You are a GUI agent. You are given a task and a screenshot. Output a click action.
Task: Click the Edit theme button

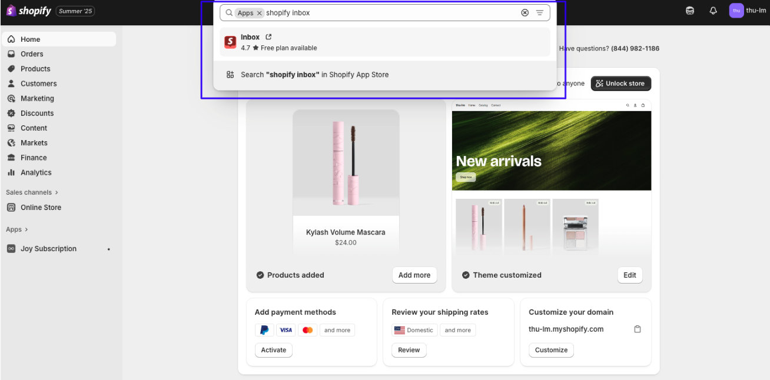pos(630,275)
